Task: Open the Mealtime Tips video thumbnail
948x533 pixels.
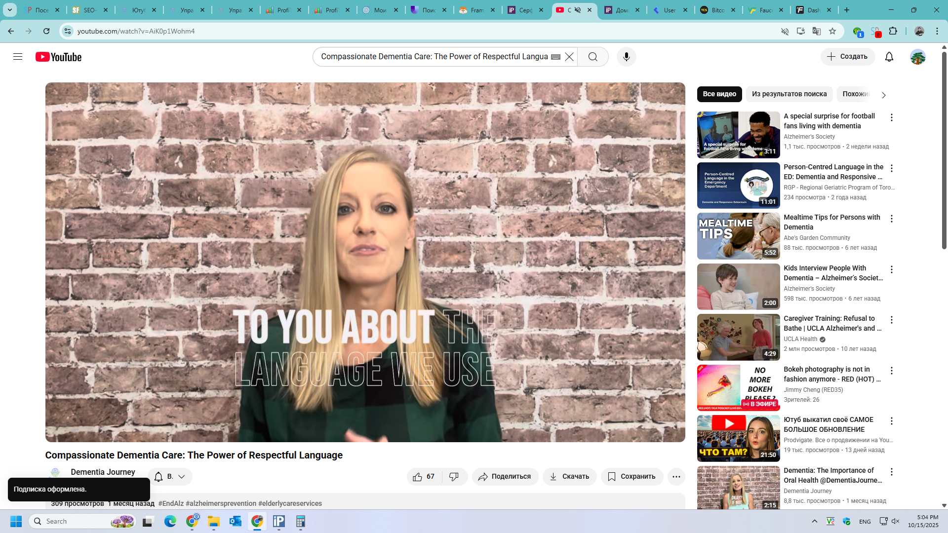Action: 738,236
